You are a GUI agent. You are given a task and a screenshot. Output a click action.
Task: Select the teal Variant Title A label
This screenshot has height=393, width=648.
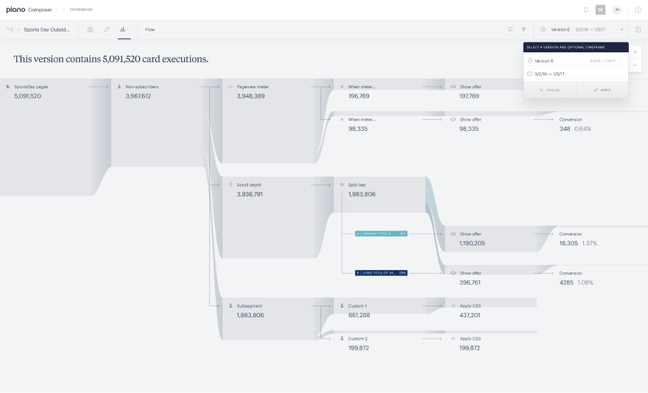(381, 233)
